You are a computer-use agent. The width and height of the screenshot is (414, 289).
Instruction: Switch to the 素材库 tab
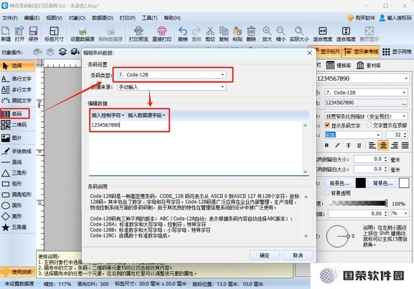tap(368, 65)
